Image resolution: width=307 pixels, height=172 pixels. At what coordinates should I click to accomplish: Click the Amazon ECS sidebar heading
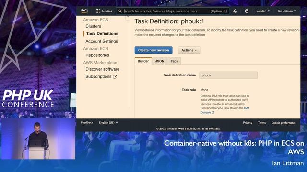click(95, 20)
